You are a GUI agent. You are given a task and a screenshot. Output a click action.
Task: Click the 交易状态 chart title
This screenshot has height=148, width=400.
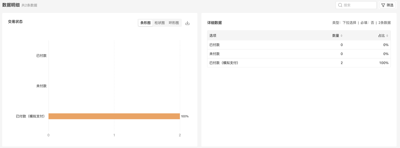pos(15,22)
